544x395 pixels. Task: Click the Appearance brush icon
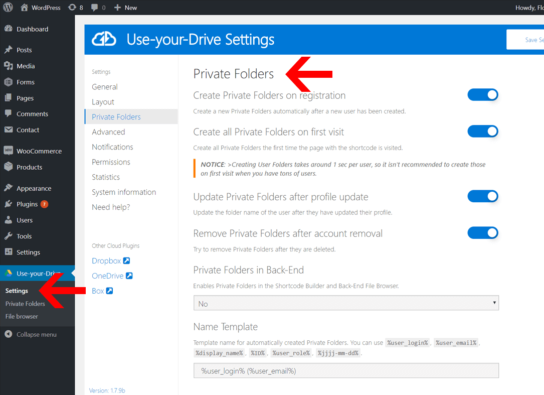pos(9,188)
